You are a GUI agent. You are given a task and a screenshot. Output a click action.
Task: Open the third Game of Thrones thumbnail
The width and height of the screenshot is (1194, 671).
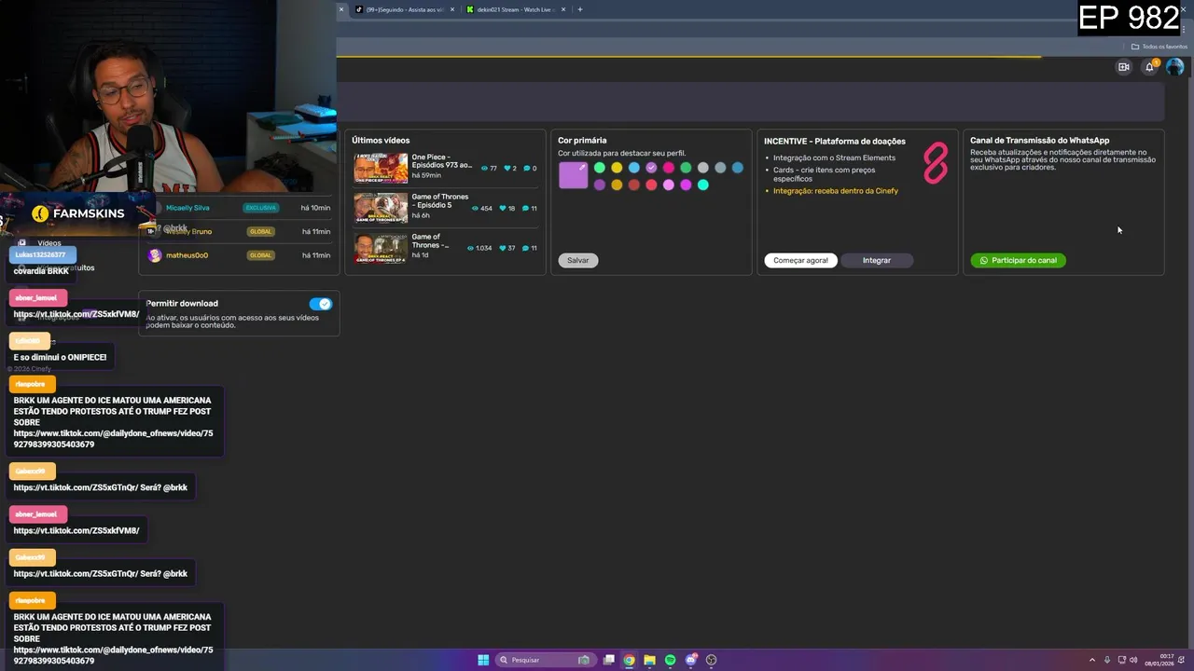coord(381,248)
